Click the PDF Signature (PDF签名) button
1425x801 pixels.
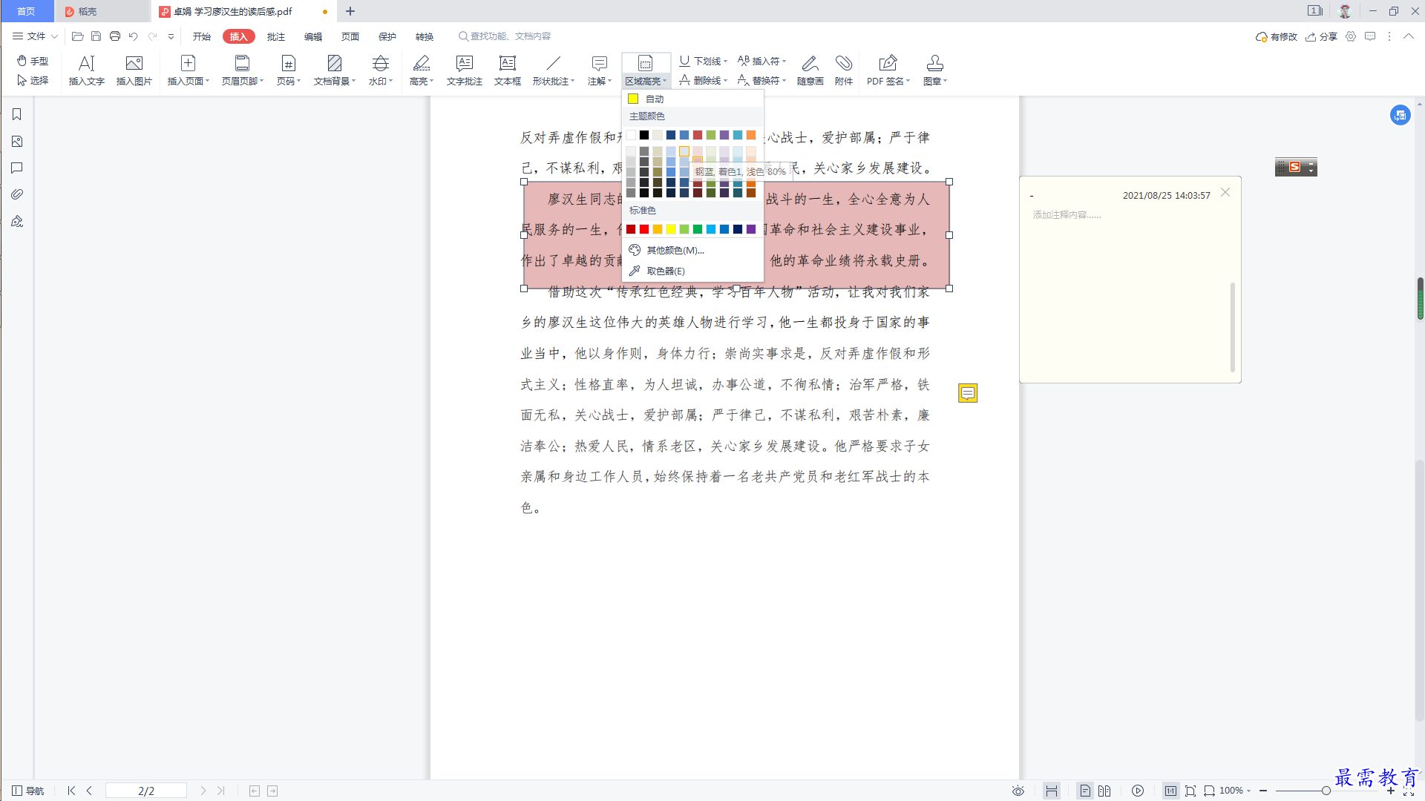pyautogui.click(x=888, y=70)
